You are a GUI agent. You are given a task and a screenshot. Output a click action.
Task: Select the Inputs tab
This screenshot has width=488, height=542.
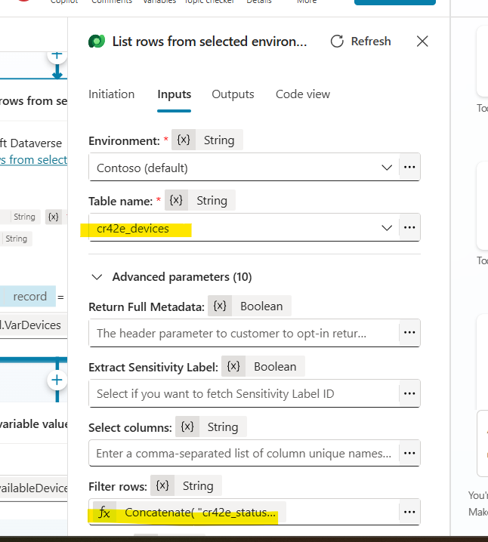click(x=174, y=94)
